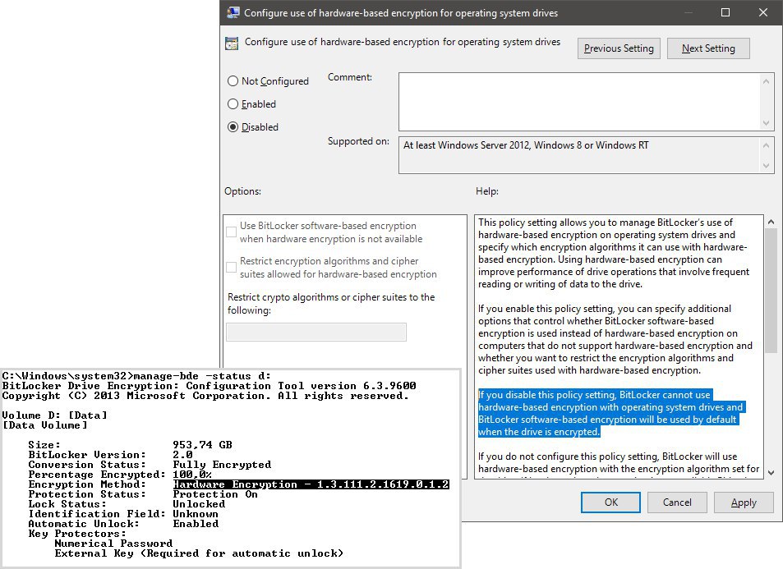Click the Comment box scroll down arrow
Image resolution: width=783 pixels, height=569 pixels.
coord(766,123)
